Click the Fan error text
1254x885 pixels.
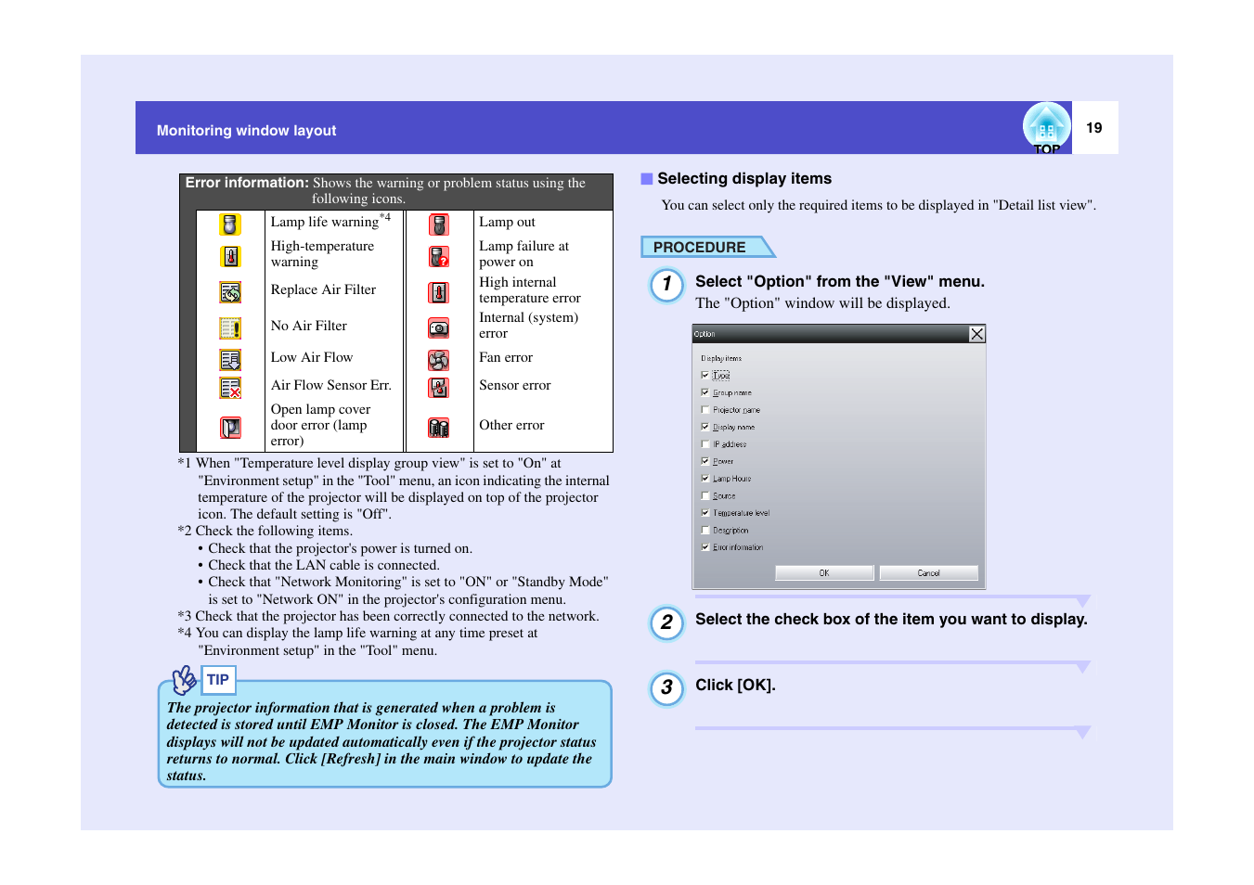[506, 357]
